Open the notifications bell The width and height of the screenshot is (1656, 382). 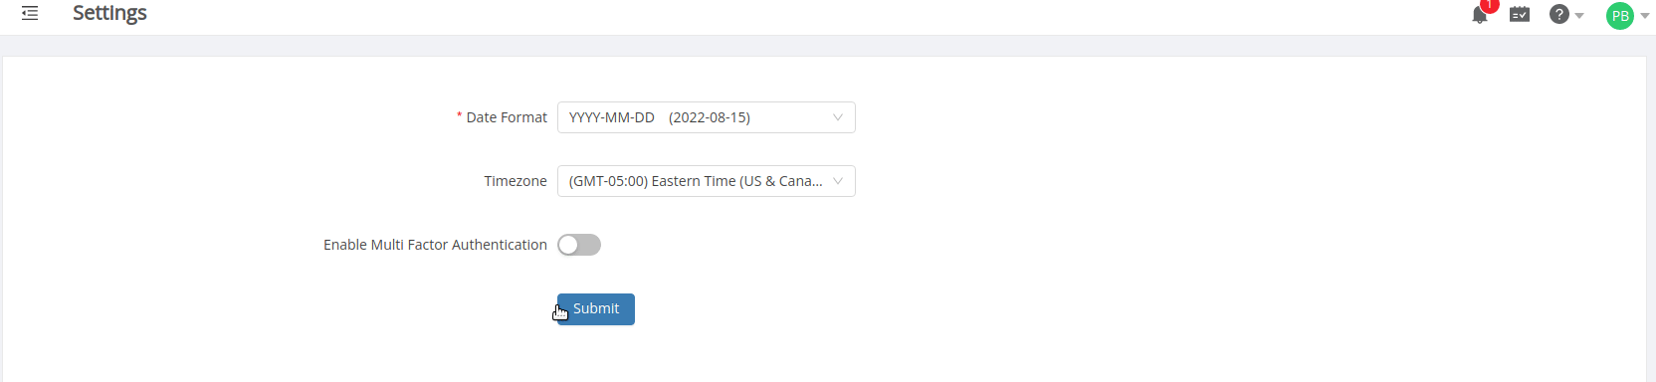tap(1480, 15)
